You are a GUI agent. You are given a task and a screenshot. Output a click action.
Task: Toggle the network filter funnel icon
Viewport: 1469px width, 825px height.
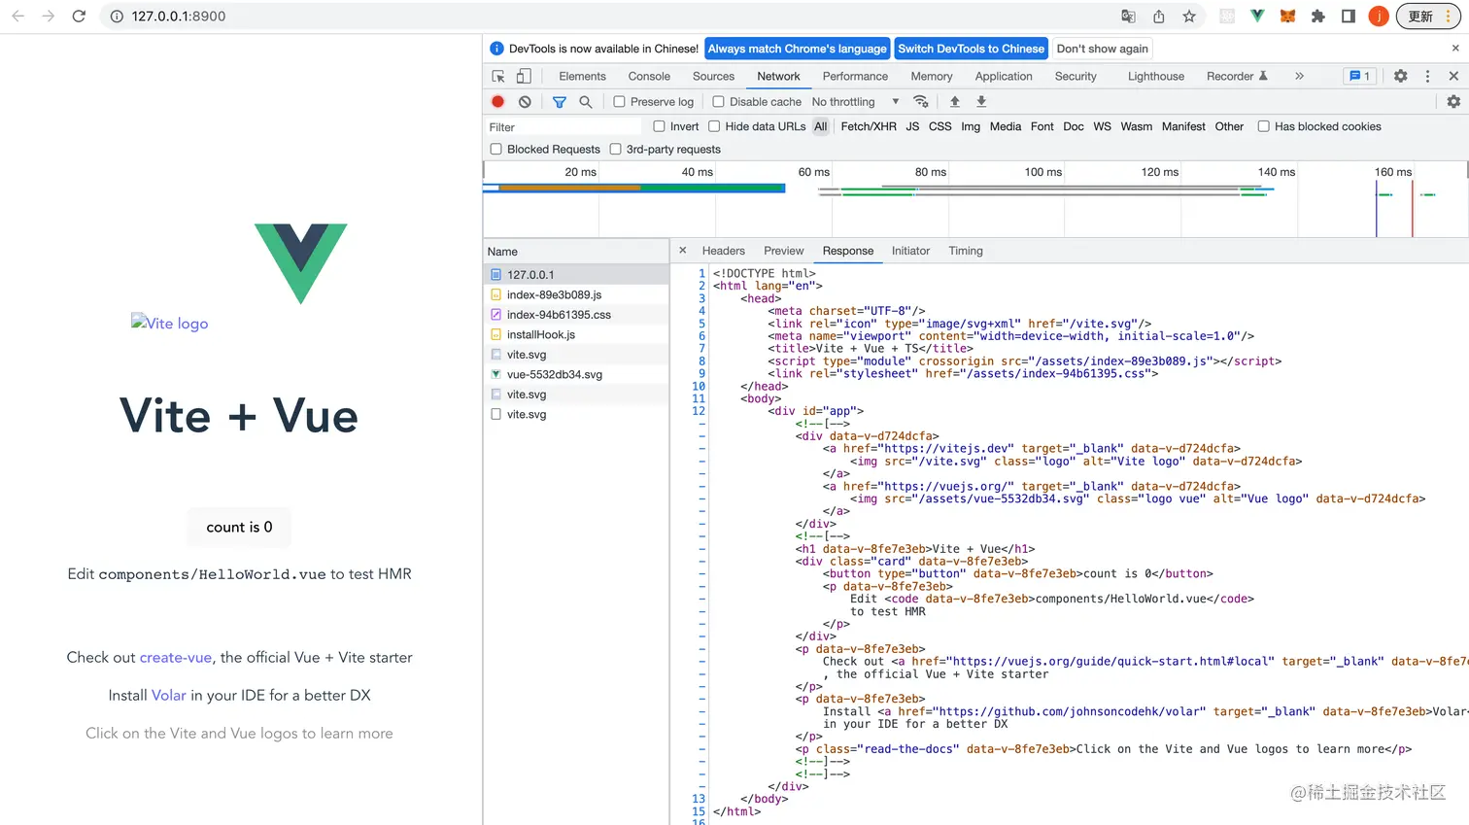click(560, 101)
